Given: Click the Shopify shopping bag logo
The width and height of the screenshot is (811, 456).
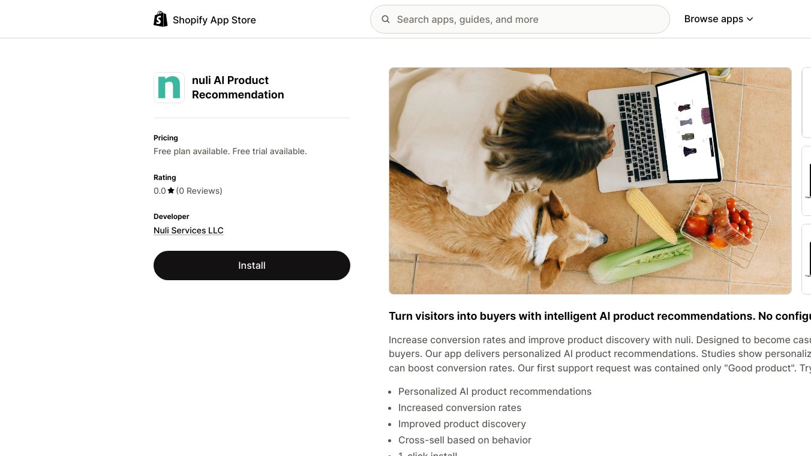Looking at the screenshot, I should [161, 19].
